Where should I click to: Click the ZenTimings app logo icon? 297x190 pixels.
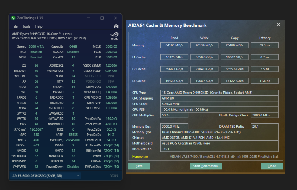13,18
